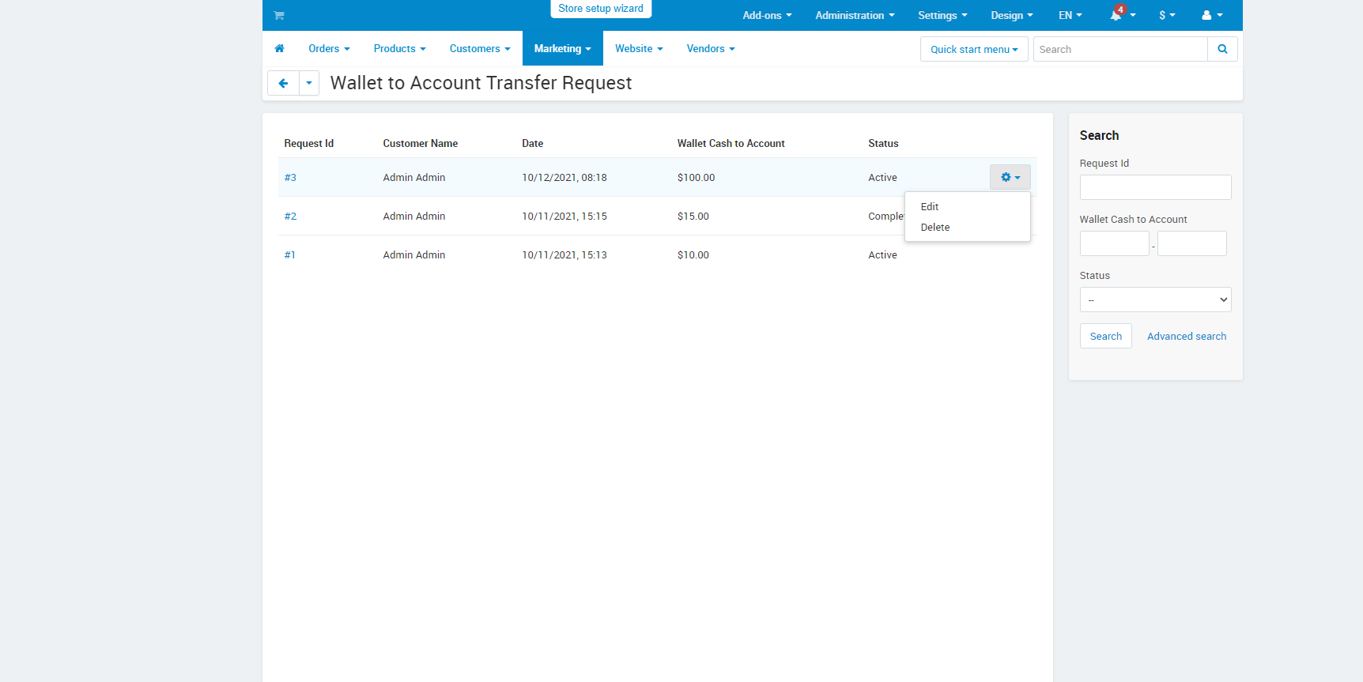Viewport: 1363px width, 682px height.
Task: Focus the Request Id input field
Action: pyautogui.click(x=1155, y=187)
